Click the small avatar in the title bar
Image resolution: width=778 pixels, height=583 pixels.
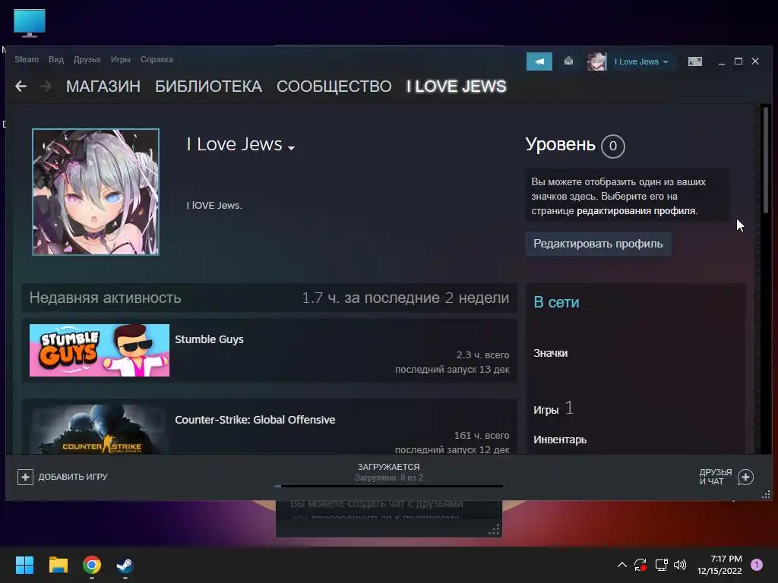click(596, 61)
